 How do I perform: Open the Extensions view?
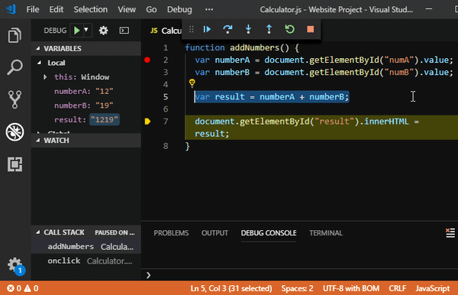15,164
